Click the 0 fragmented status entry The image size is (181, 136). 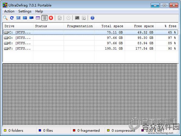click(x=88, y=131)
